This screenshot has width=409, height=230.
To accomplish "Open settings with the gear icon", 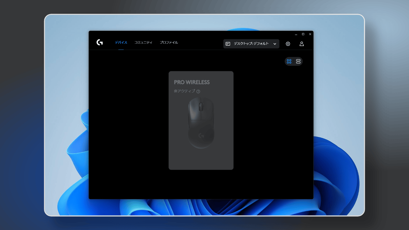I will [x=288, y=44].
